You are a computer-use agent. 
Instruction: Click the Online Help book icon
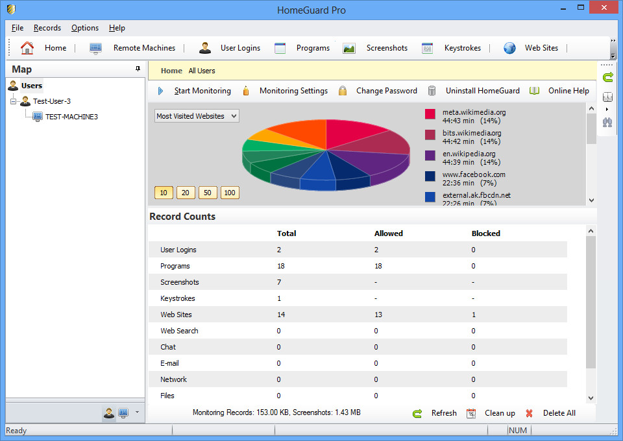[534, 91]
